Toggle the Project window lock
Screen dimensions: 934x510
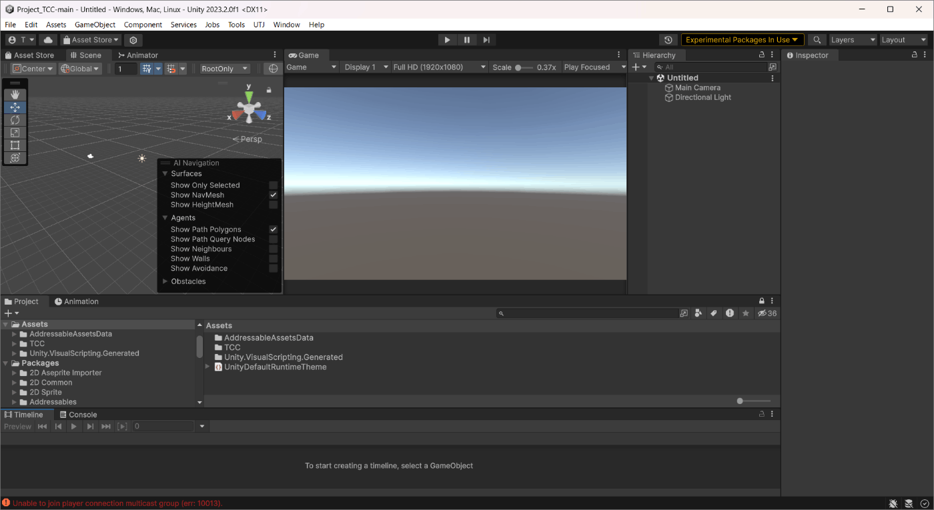click(762, 301)
